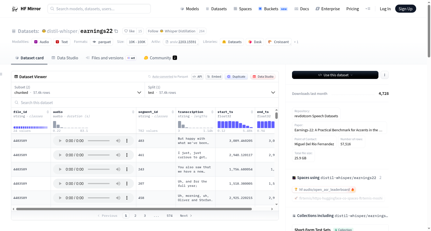
Task: Open audio options menu for segment 207
Action: coord(127,184)
